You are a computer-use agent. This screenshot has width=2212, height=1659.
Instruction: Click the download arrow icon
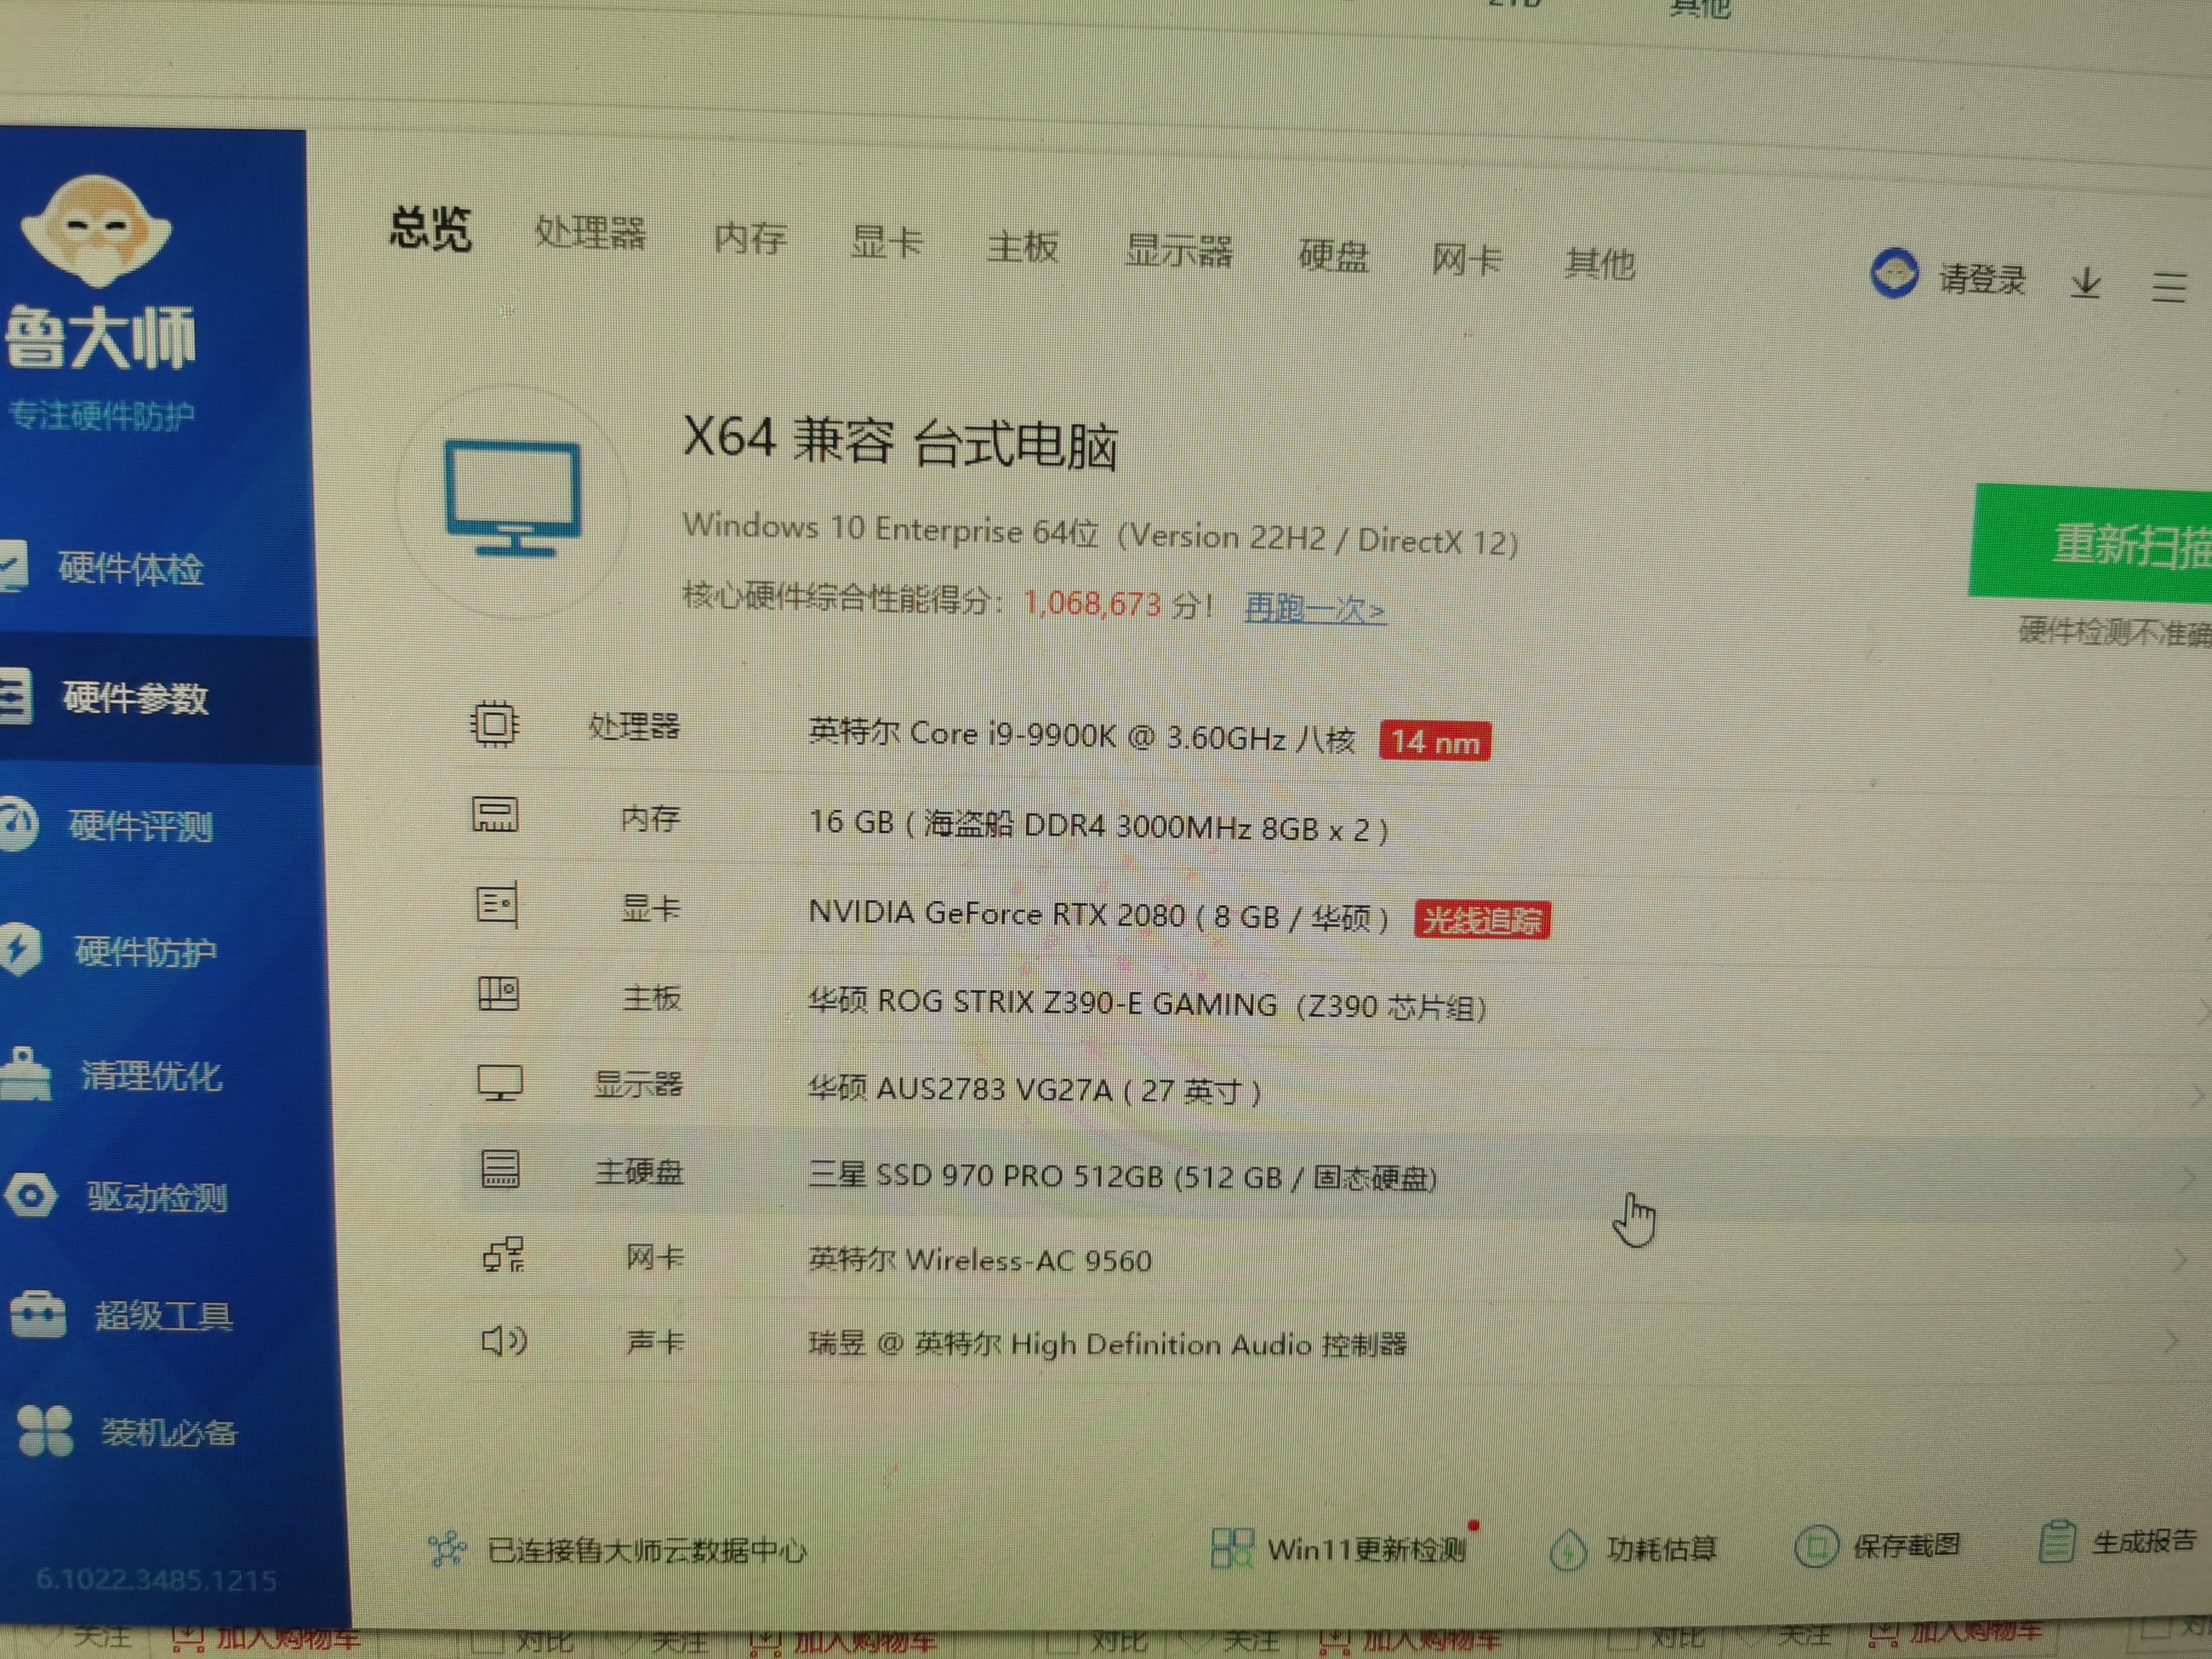pyautogui.click(x=2085, y=283)
